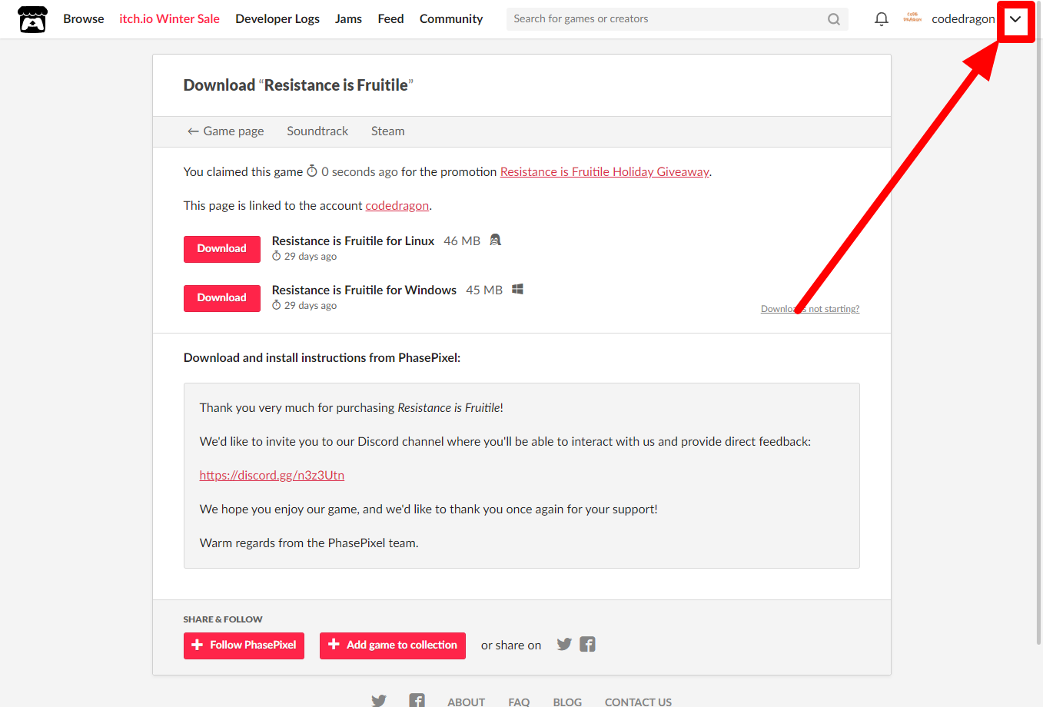
Task: Open the Steam tab
Action: pyautogui.click(x=387, y=131)
